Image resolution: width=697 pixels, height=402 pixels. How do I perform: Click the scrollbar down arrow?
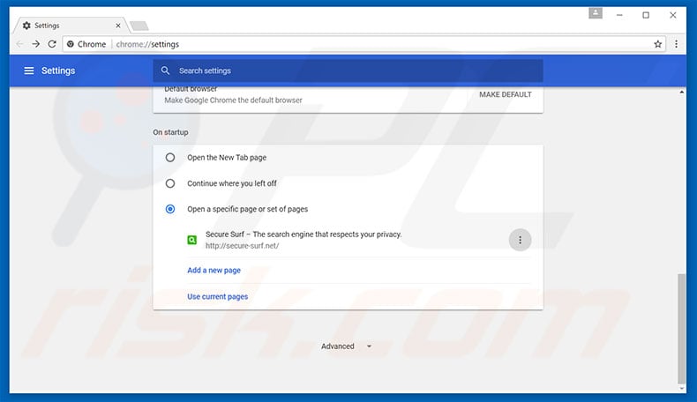[x=681, y=388]
